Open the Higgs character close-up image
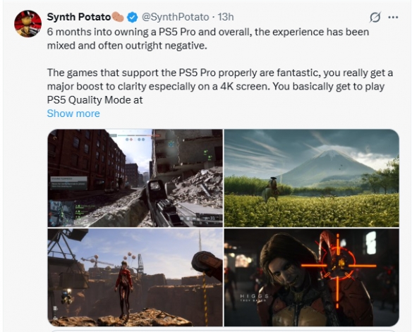This screenshot has height=332, width=412. [x=311, y=277]
